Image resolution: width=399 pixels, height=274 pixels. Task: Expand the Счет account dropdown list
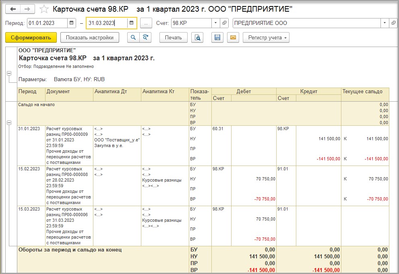pyautogui.click(x=216, y=23)
